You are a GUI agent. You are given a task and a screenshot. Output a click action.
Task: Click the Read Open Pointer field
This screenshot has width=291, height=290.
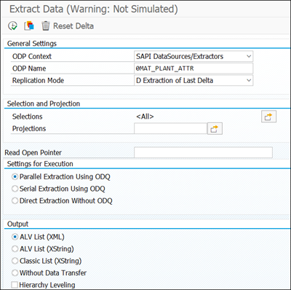click(203, 152)
